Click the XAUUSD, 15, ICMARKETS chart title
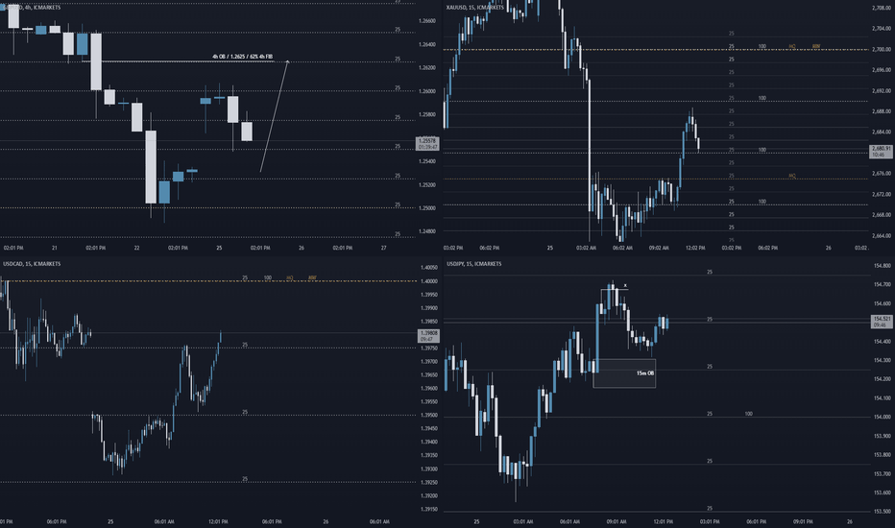This screenshot has width=895, height=528. (475, 8)
